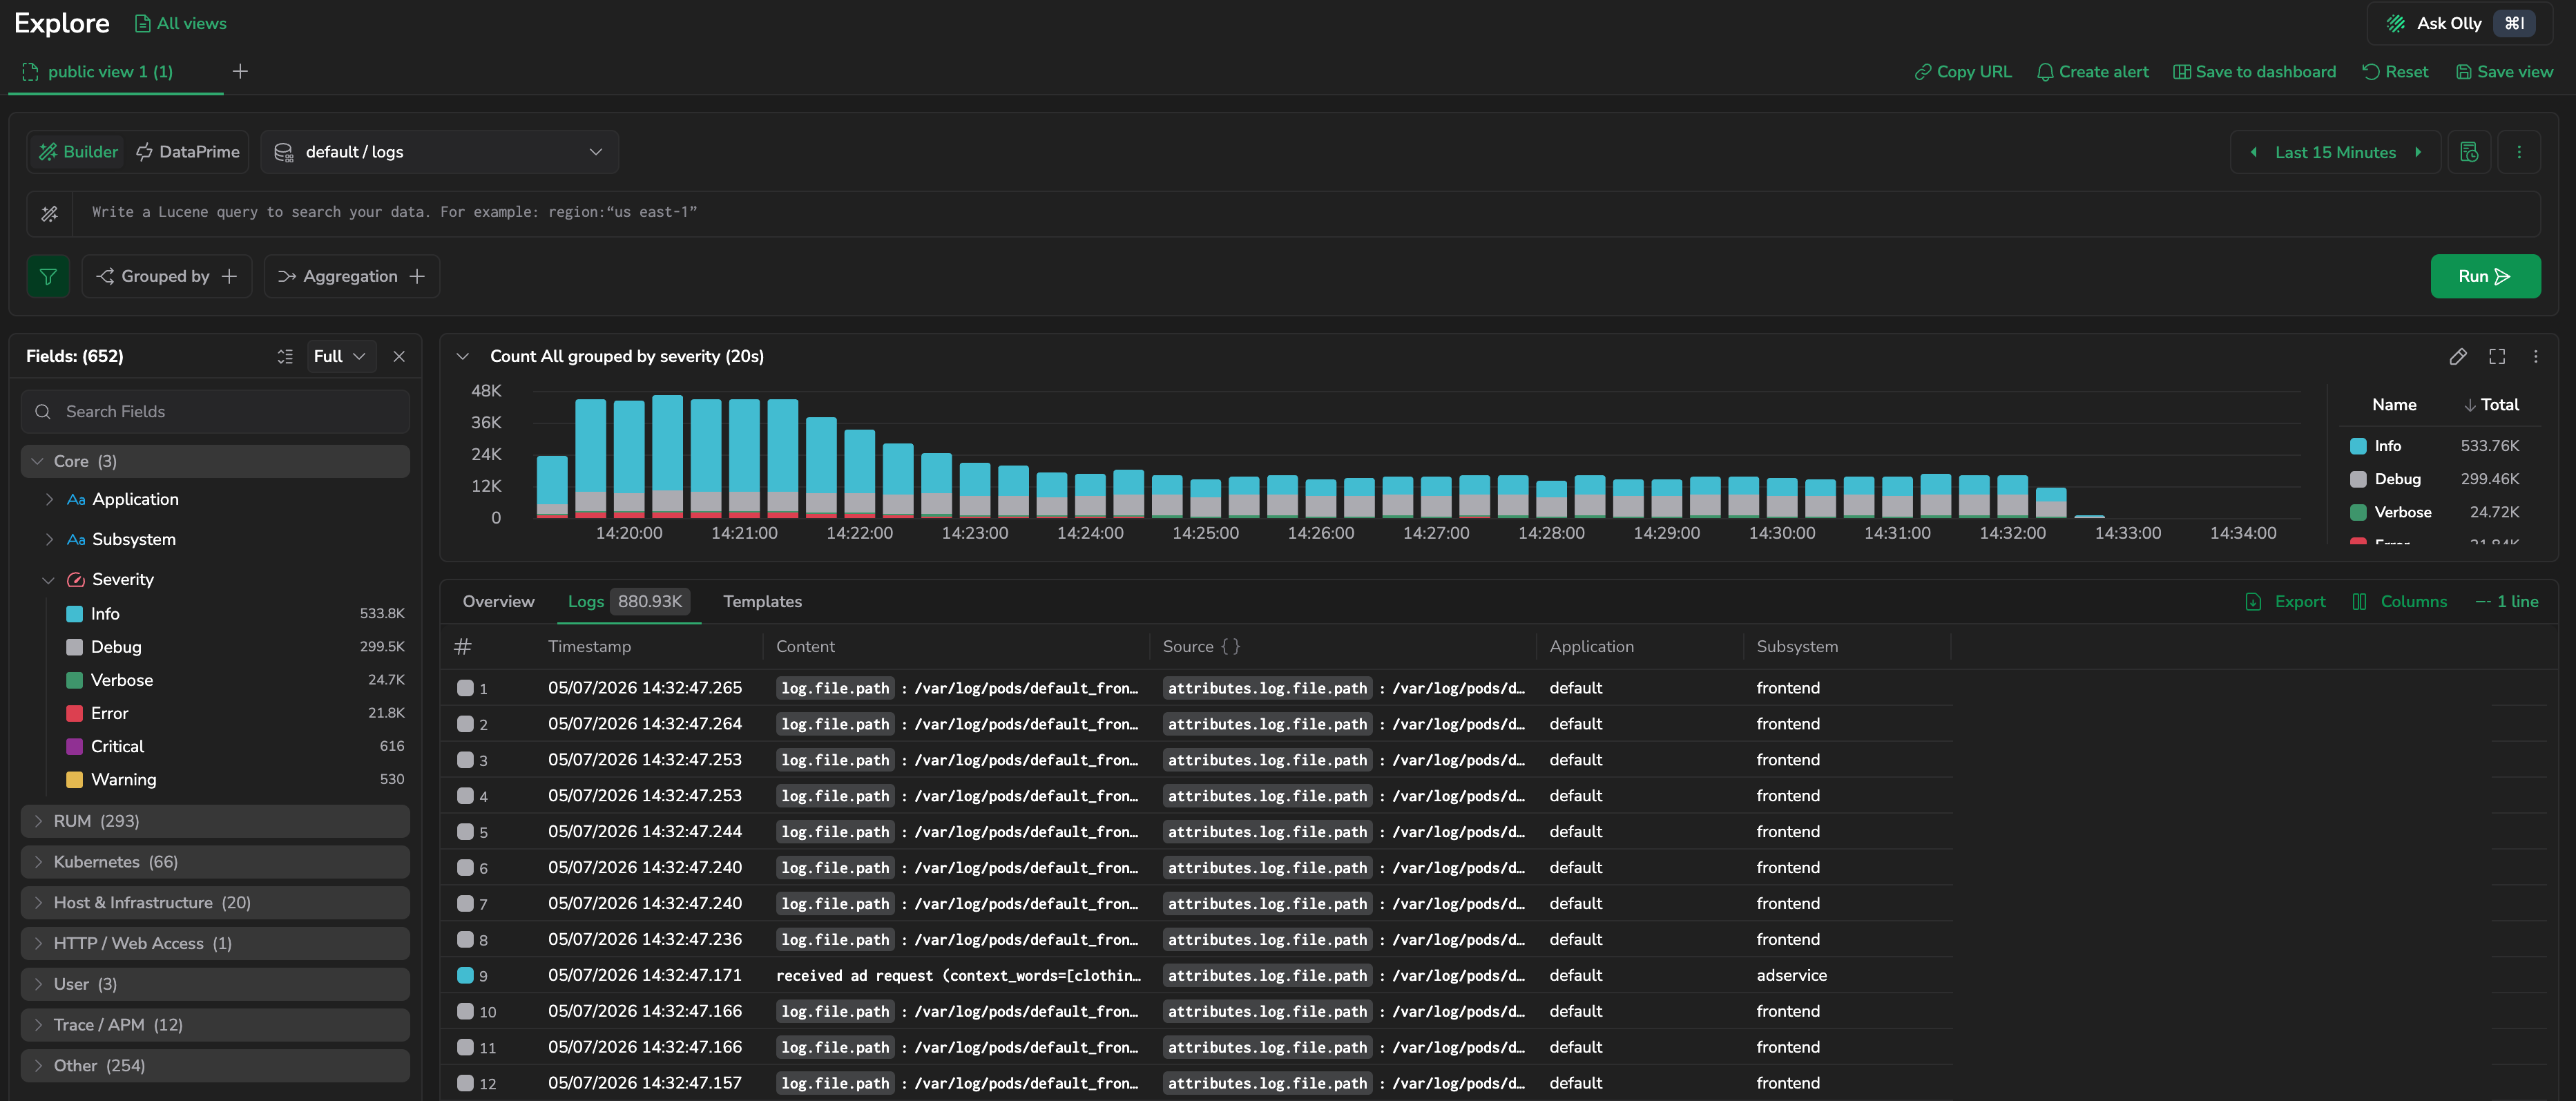Switch to the Overview tab
Image resolution: width=2576 pixels, height=1101 pixels.
pyautogui.click(x=498, y=602)
